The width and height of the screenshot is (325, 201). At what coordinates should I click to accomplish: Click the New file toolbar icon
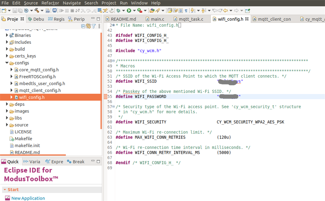(x=3, y=11)
